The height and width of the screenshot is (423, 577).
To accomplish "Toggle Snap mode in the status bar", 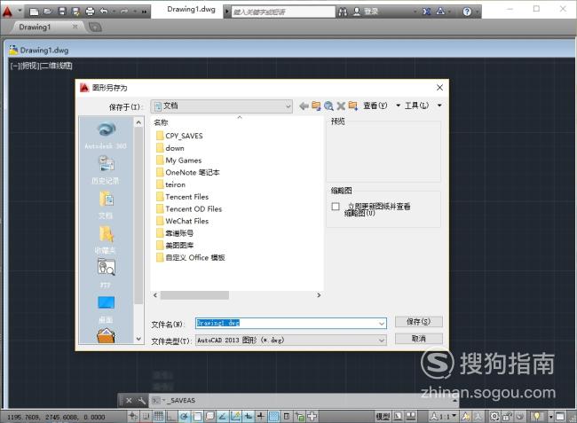I will click(x=146, y=417).
